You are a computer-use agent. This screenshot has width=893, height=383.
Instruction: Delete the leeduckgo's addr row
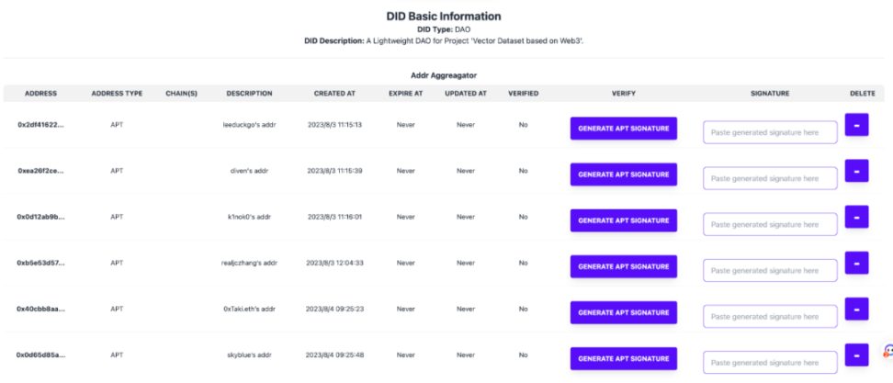856,124
